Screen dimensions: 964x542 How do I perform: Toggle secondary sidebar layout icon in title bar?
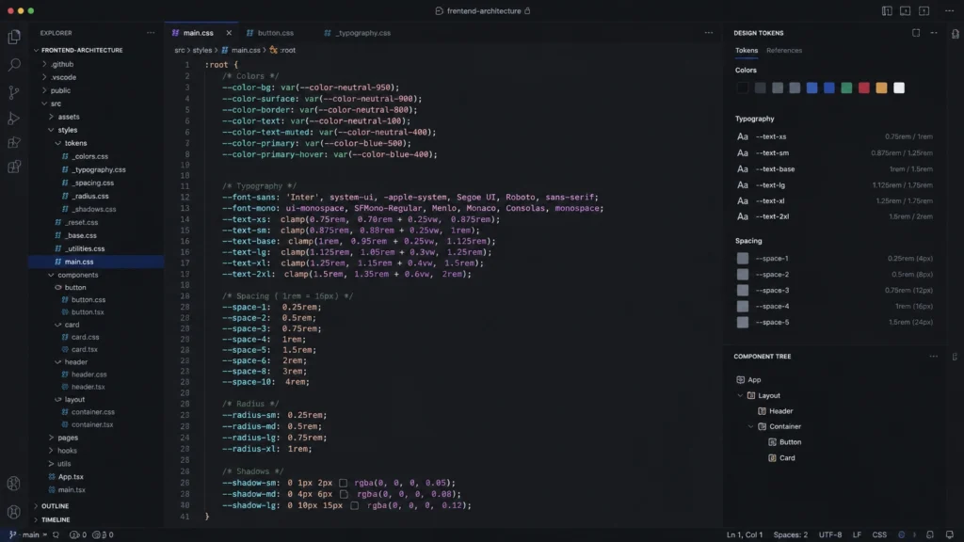pyautogui.click(x=924, y=10)
